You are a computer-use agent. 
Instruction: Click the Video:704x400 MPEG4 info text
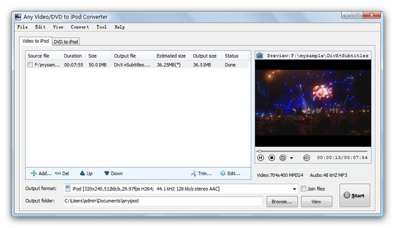(x=280, y=175)
